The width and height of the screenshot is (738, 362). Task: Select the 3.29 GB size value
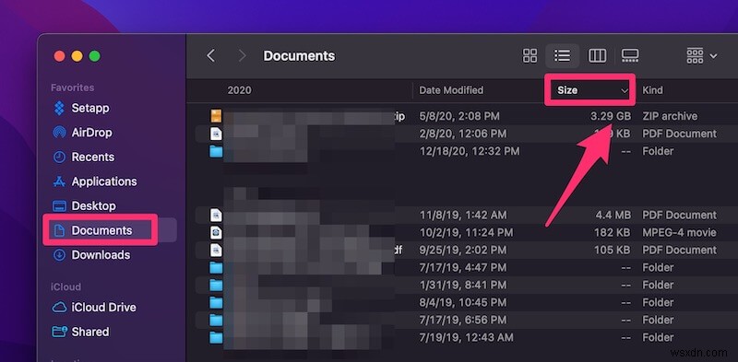[611, 116]
